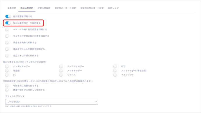Enable the POS channel toggle

point(116,66)
